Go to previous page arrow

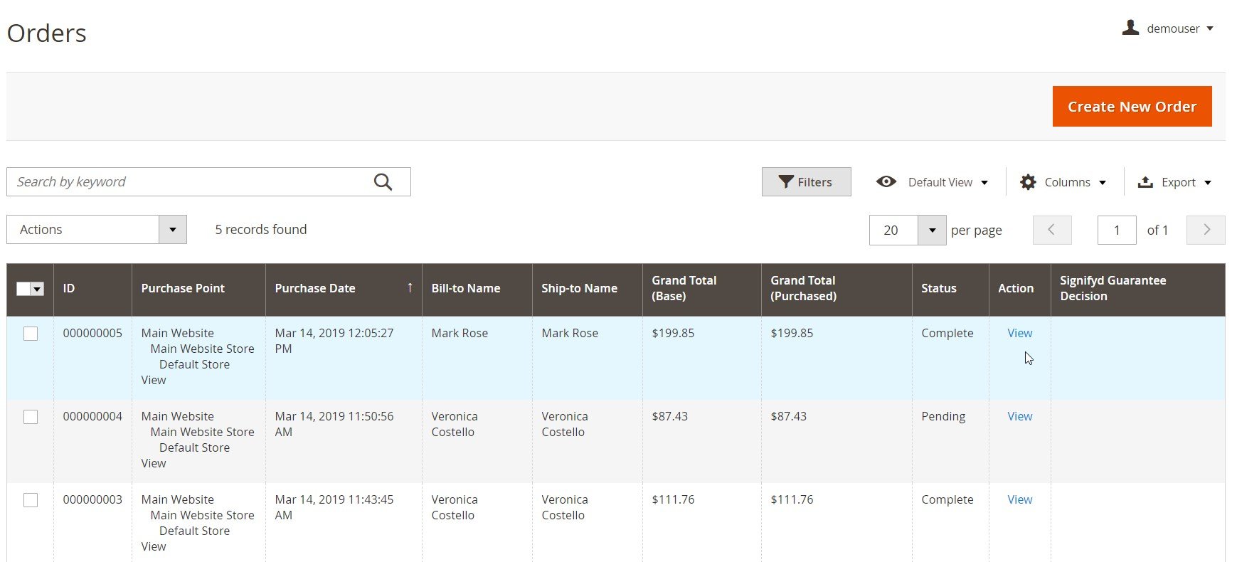(1052, 230)
